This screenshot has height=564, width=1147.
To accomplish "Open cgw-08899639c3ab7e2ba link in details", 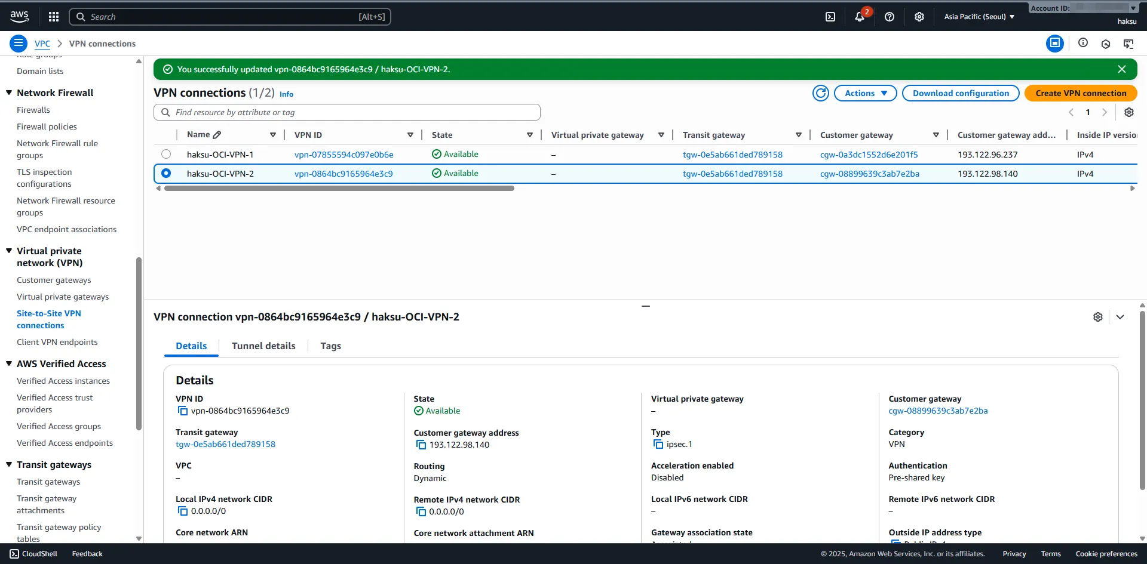I will (938, 411).
